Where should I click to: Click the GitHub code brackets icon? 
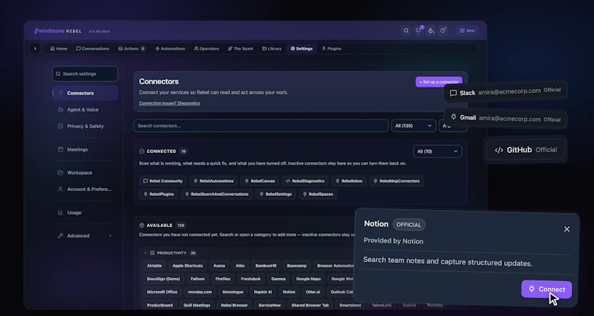pos(499,150)
